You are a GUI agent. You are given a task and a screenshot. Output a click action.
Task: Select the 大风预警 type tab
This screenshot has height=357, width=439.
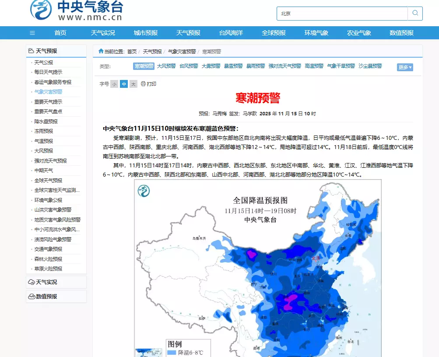(166, 66)
